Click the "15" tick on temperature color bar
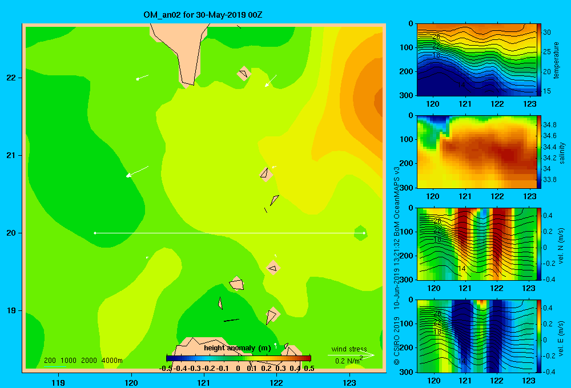The image size is (571, 388). 547,91
